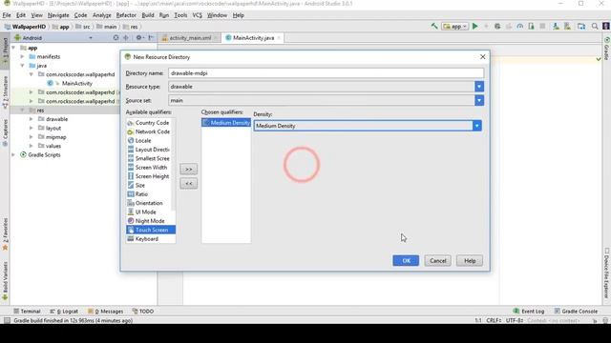Switch to MainActivity.java tab
The height and width of the screenshot is (343, 611).
click(253, 38)
